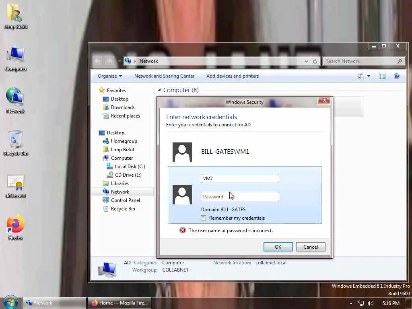Click the Windows Start orb
The image size is (412, 309).
click(x=10, y=303)
